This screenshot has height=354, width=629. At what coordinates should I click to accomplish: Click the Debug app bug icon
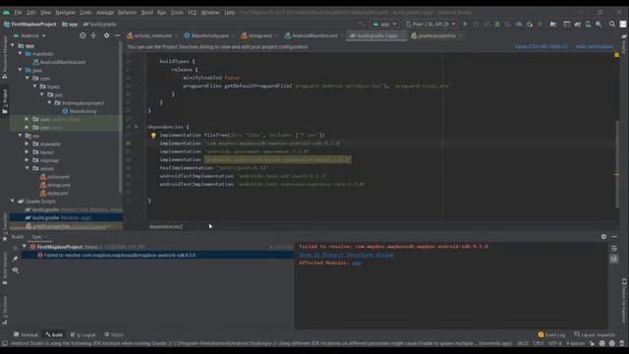[497, 24]
